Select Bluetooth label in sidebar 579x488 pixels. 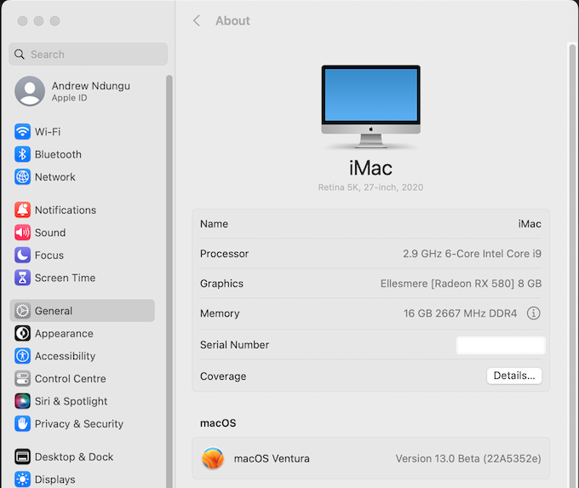(58, 154)
